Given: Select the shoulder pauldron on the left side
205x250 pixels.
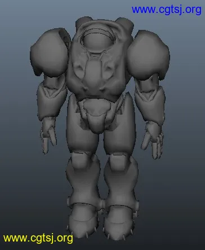Looking at the screenshot, I should (x=49, y=52).
